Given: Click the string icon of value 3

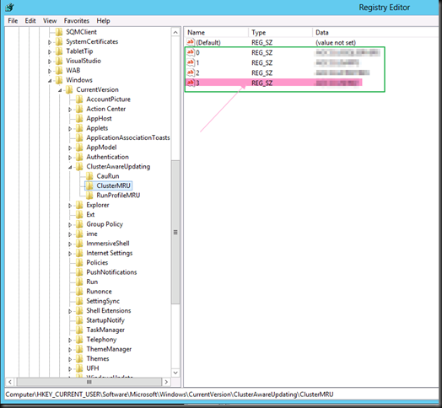Looking at the screenshot, I should tap(191, 83).
